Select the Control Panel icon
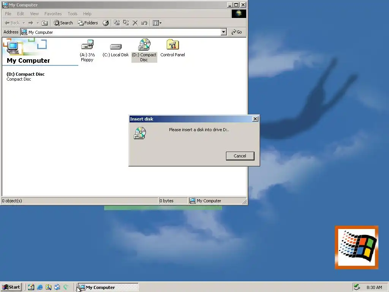 (x=173, y=48)
